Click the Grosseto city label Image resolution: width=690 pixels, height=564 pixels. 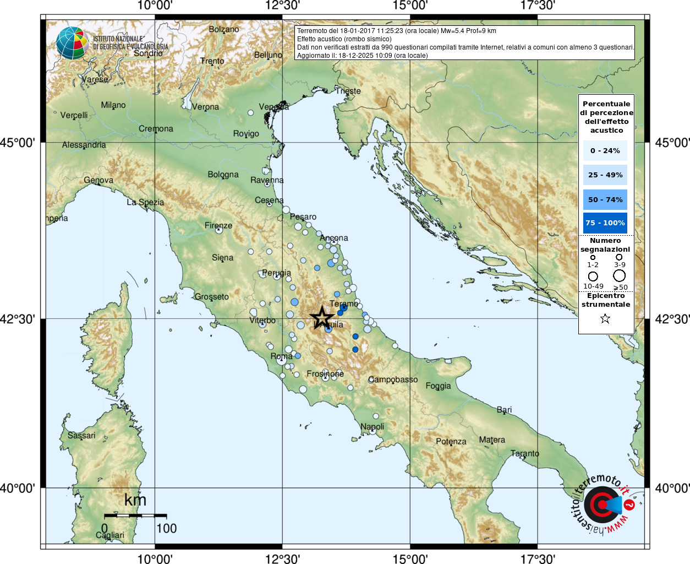[x=212, y=296]
